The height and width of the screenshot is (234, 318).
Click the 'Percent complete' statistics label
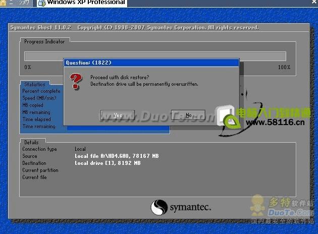pyautogui.click(x=41, y=91)
